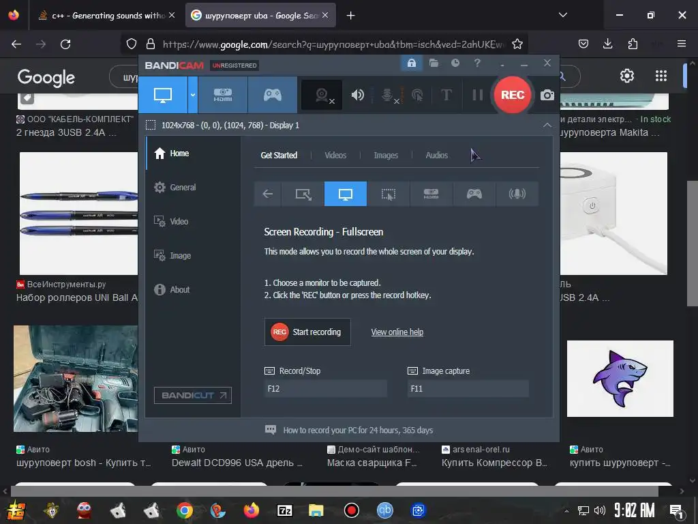Switch to Get Started tab
Image resolution: width=698 pixels, height=524 pixels.
click(x=279, y=155)
